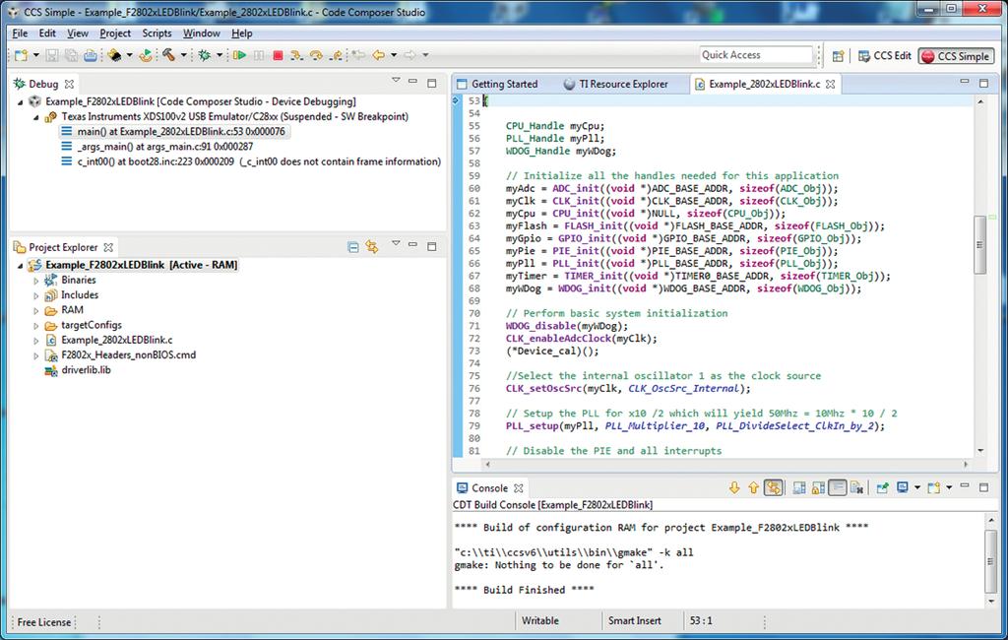Click the Last Edit Location icon
This screenshot has height=640, width=1008.
[358, 55]
